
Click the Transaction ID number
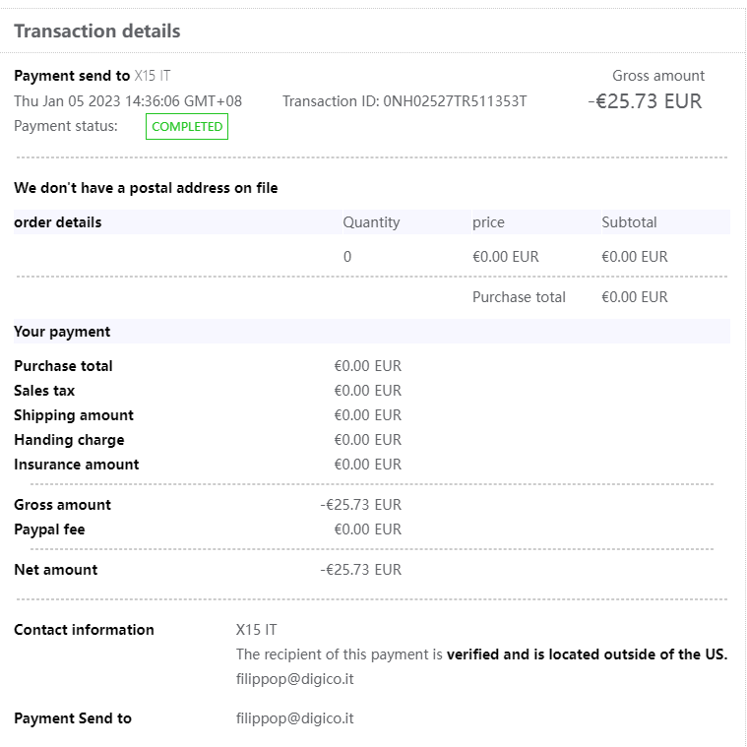[x=455, y=101]
